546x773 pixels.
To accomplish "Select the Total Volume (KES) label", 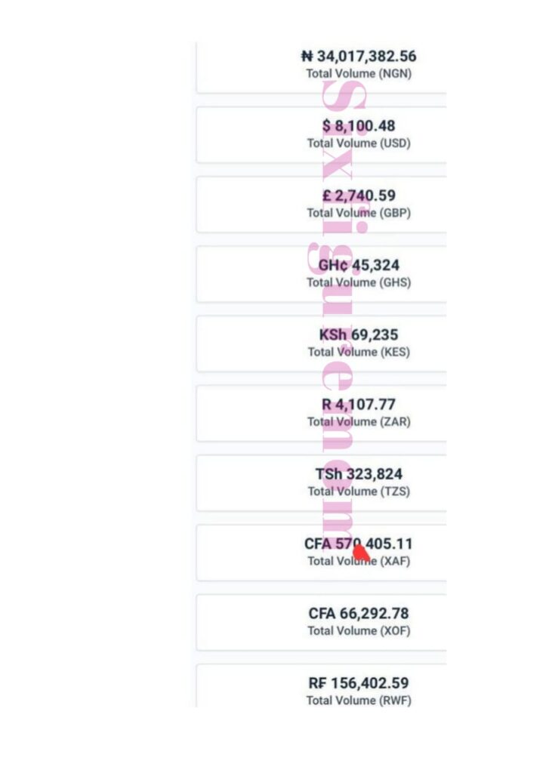I will [359, 352].
